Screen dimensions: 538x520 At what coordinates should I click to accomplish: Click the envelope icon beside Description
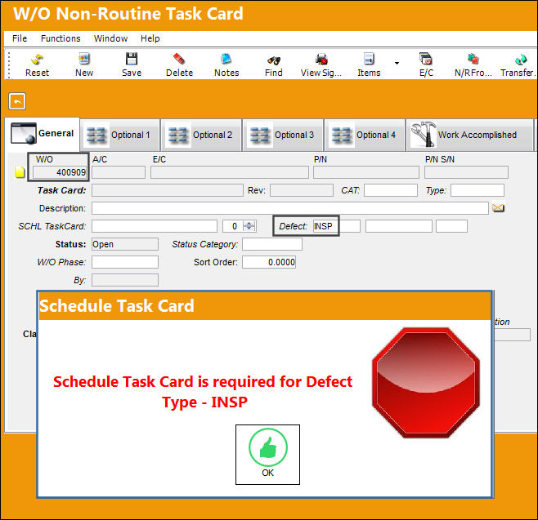[x=498, y=208]
